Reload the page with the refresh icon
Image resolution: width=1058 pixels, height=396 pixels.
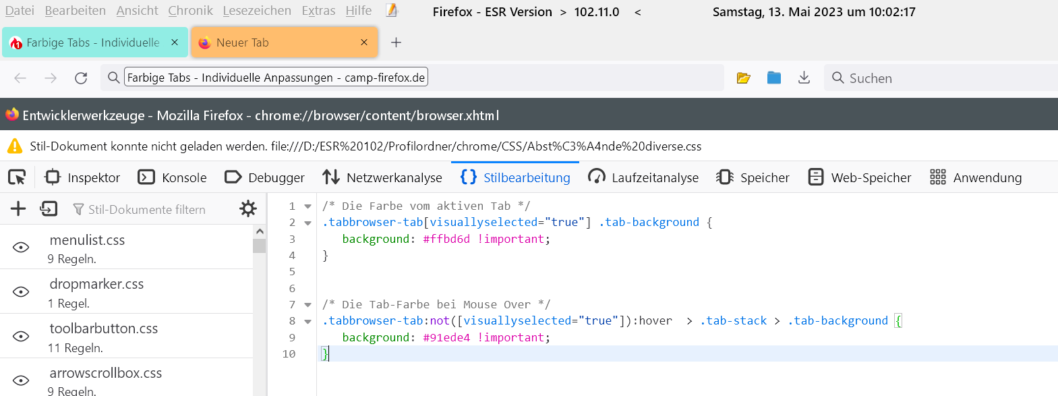point(81,78)
